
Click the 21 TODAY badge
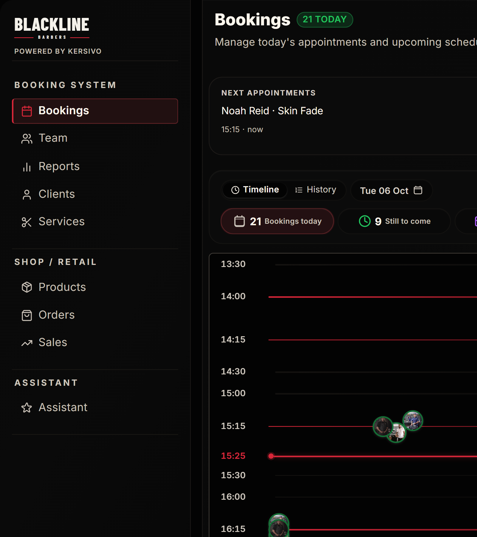[325, 20]
